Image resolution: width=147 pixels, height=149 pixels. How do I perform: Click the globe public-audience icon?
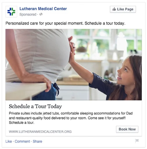click(41, 14)
